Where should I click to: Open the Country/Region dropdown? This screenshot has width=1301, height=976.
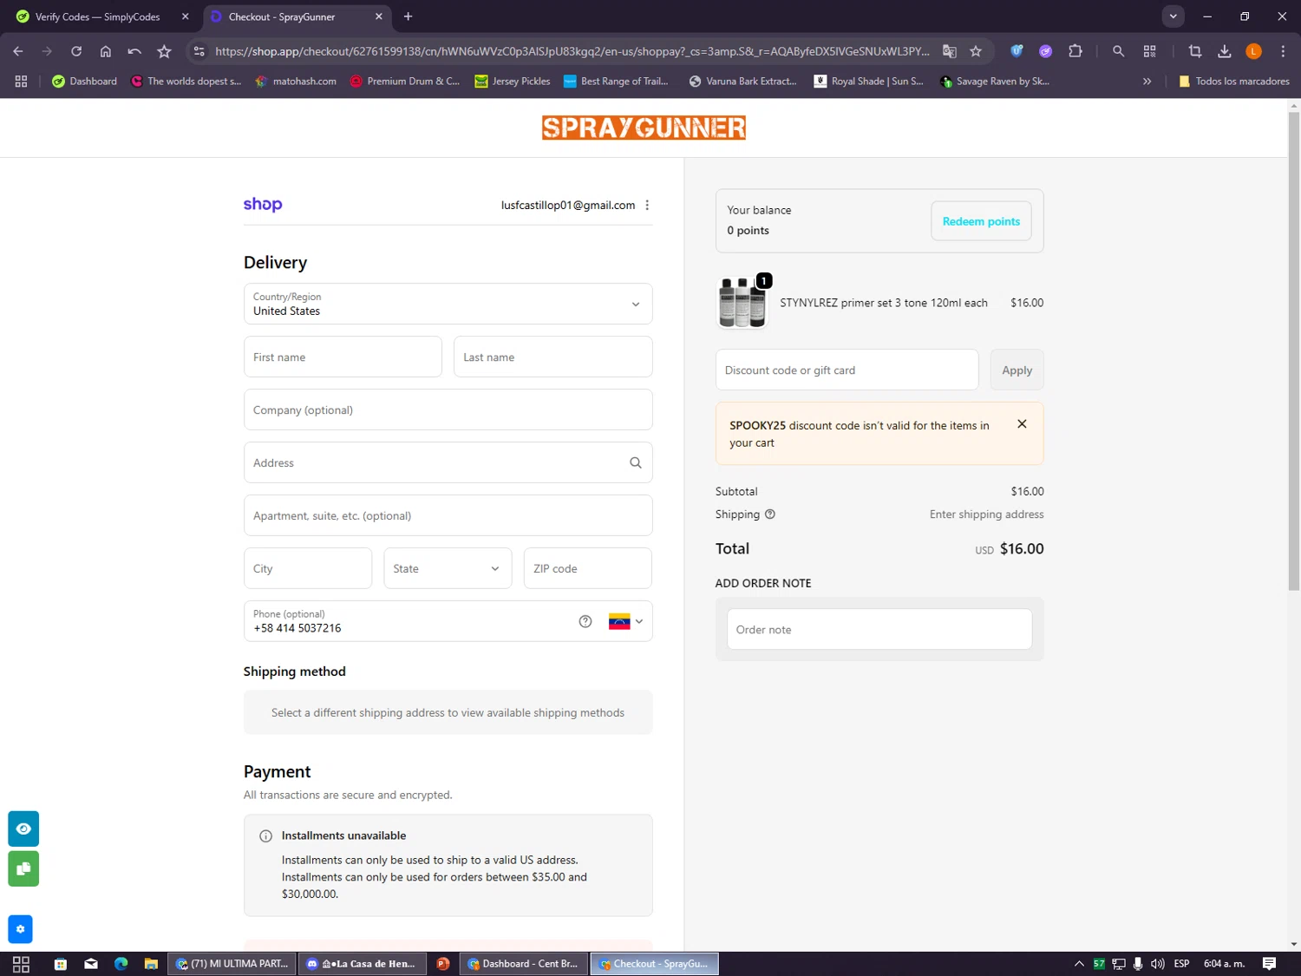pyautogui.click(x=448, y=304)
